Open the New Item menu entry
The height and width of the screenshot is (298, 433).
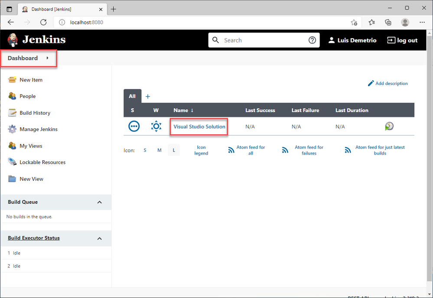pos(31,80)
